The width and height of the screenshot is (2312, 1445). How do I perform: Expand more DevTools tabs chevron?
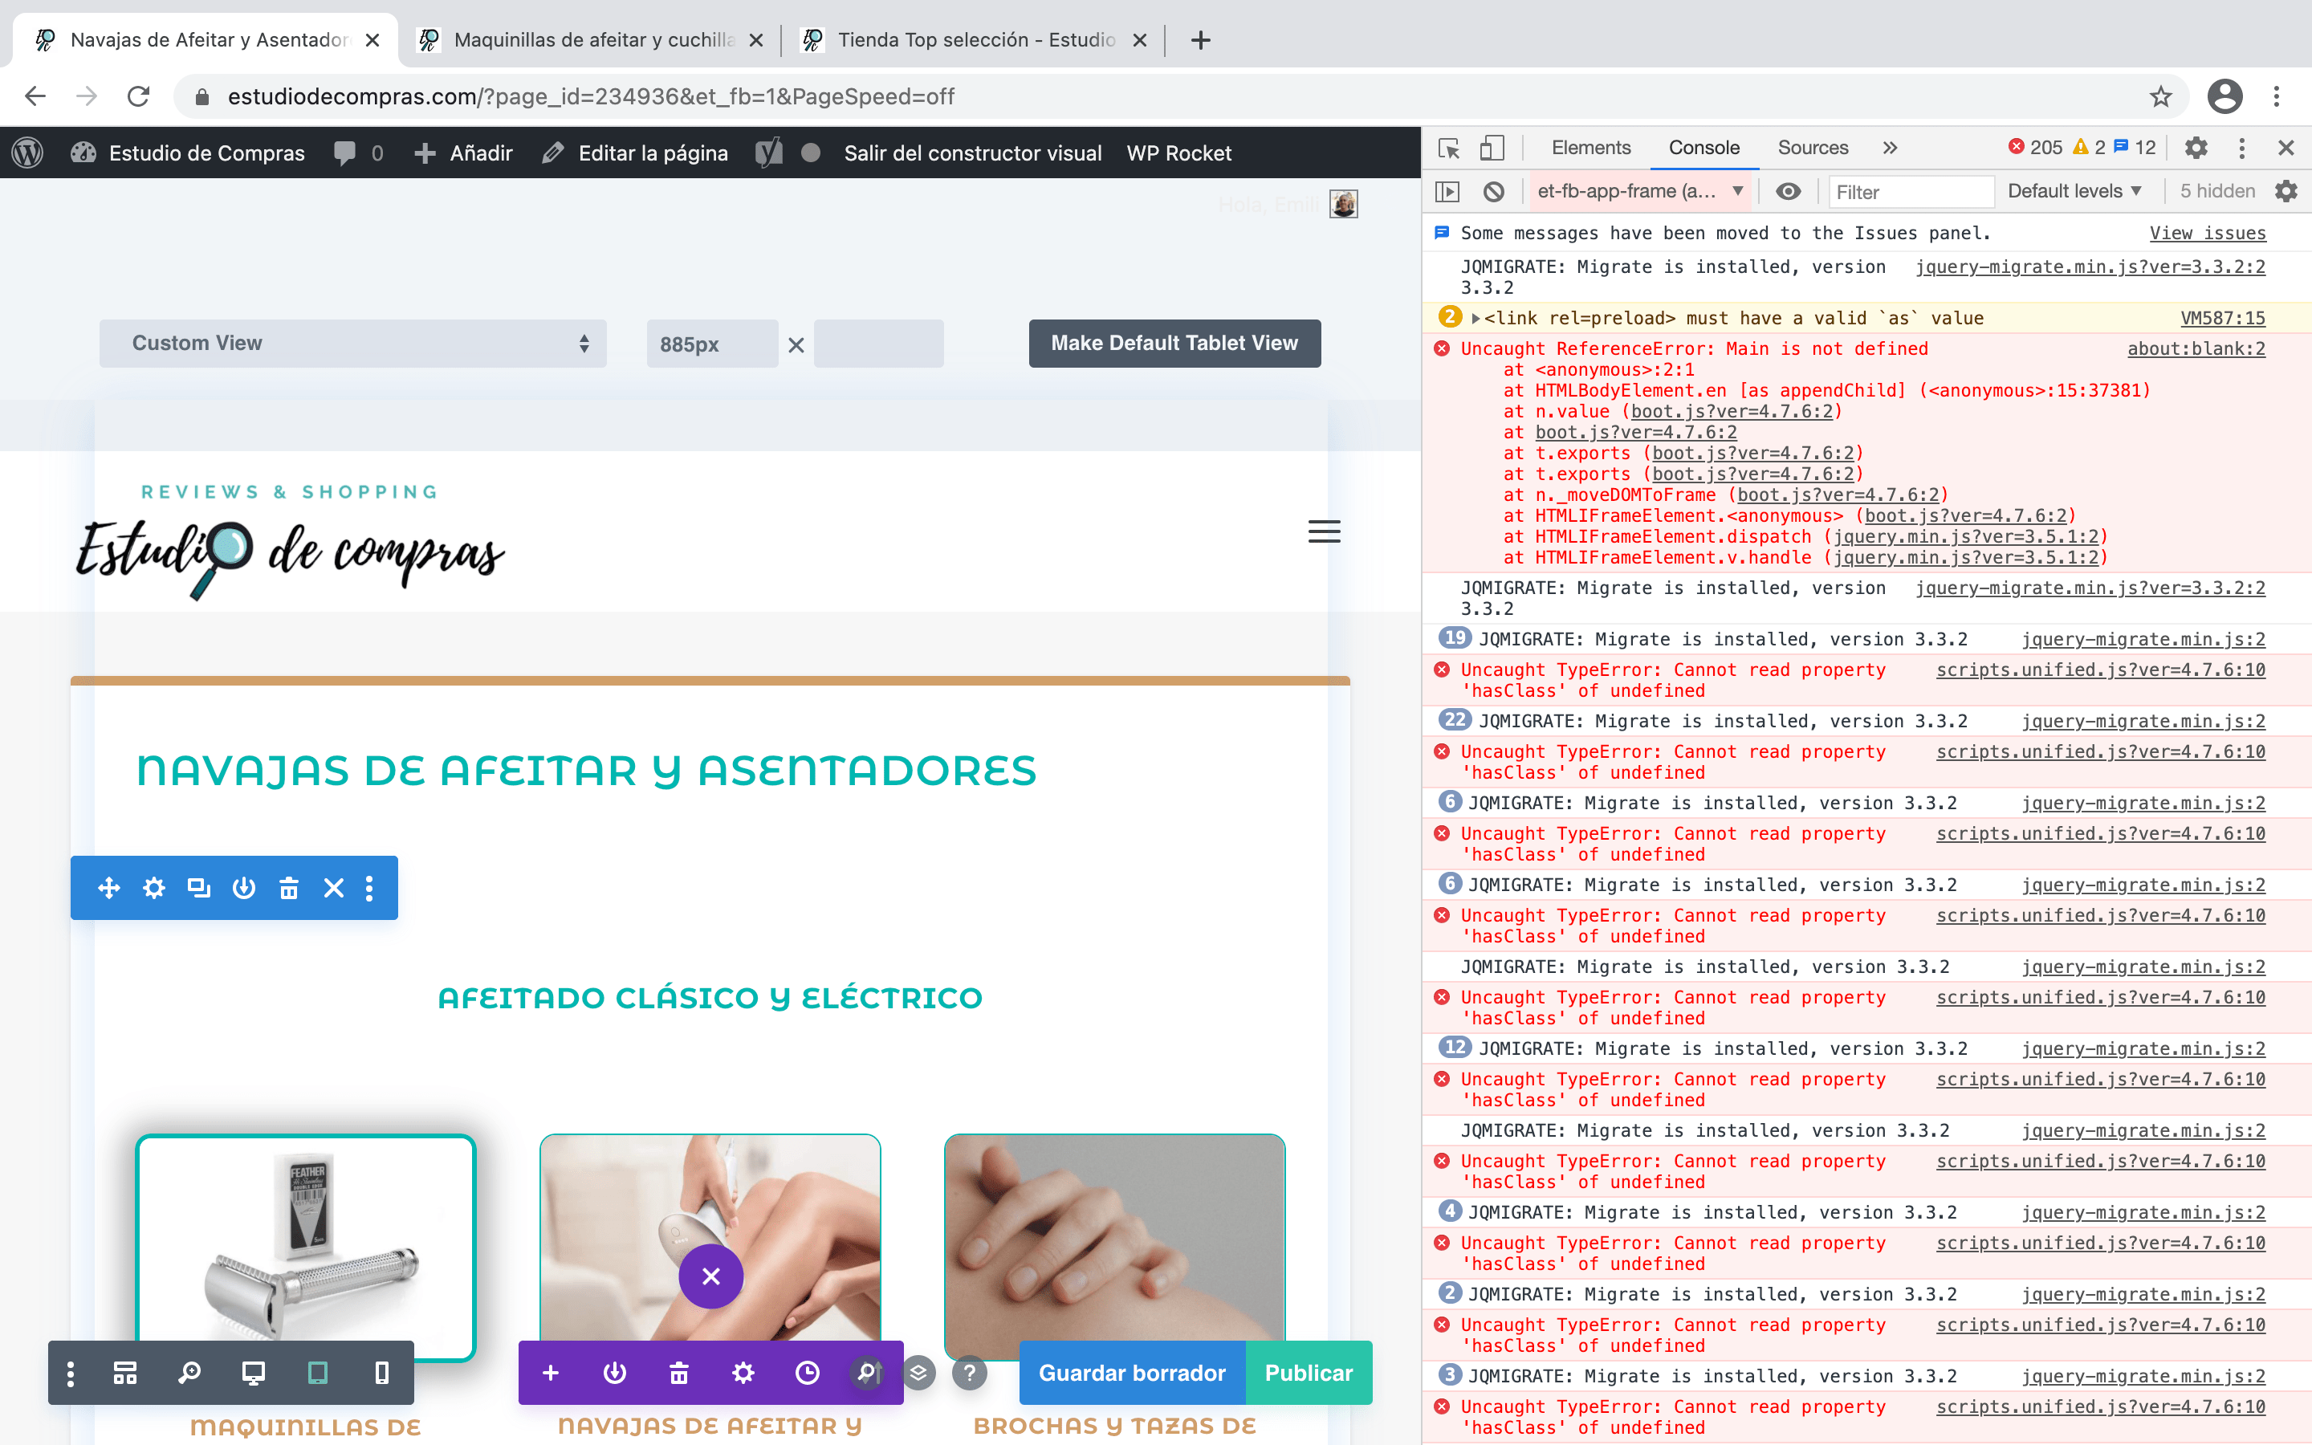click(x=1890, y=149)
